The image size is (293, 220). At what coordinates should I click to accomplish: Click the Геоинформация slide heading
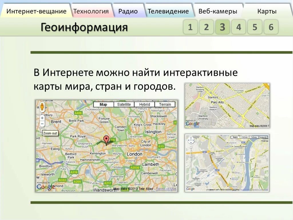pos(84,27)
